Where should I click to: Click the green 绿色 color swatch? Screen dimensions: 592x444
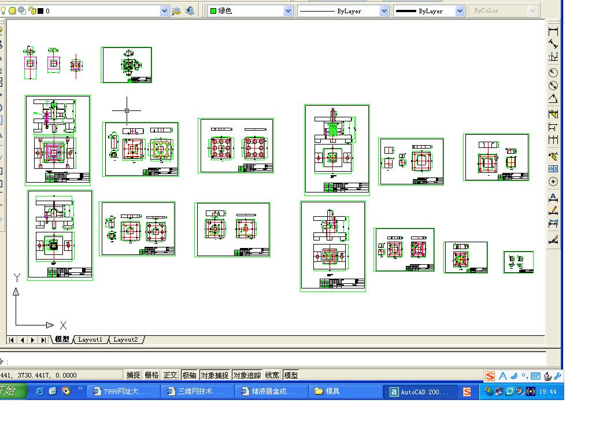click(213, 11)
